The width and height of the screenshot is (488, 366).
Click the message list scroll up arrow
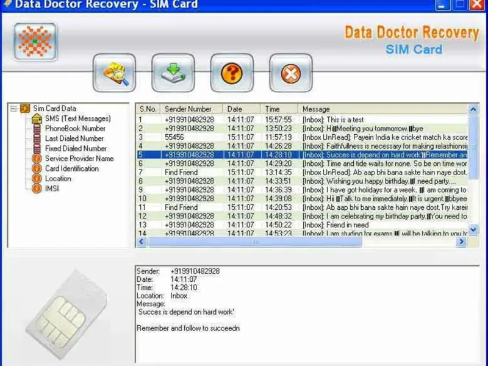pyautogui.click(x=473, y=109)
